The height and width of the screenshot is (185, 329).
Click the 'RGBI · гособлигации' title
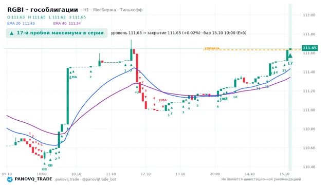click(x=43, y=10)
